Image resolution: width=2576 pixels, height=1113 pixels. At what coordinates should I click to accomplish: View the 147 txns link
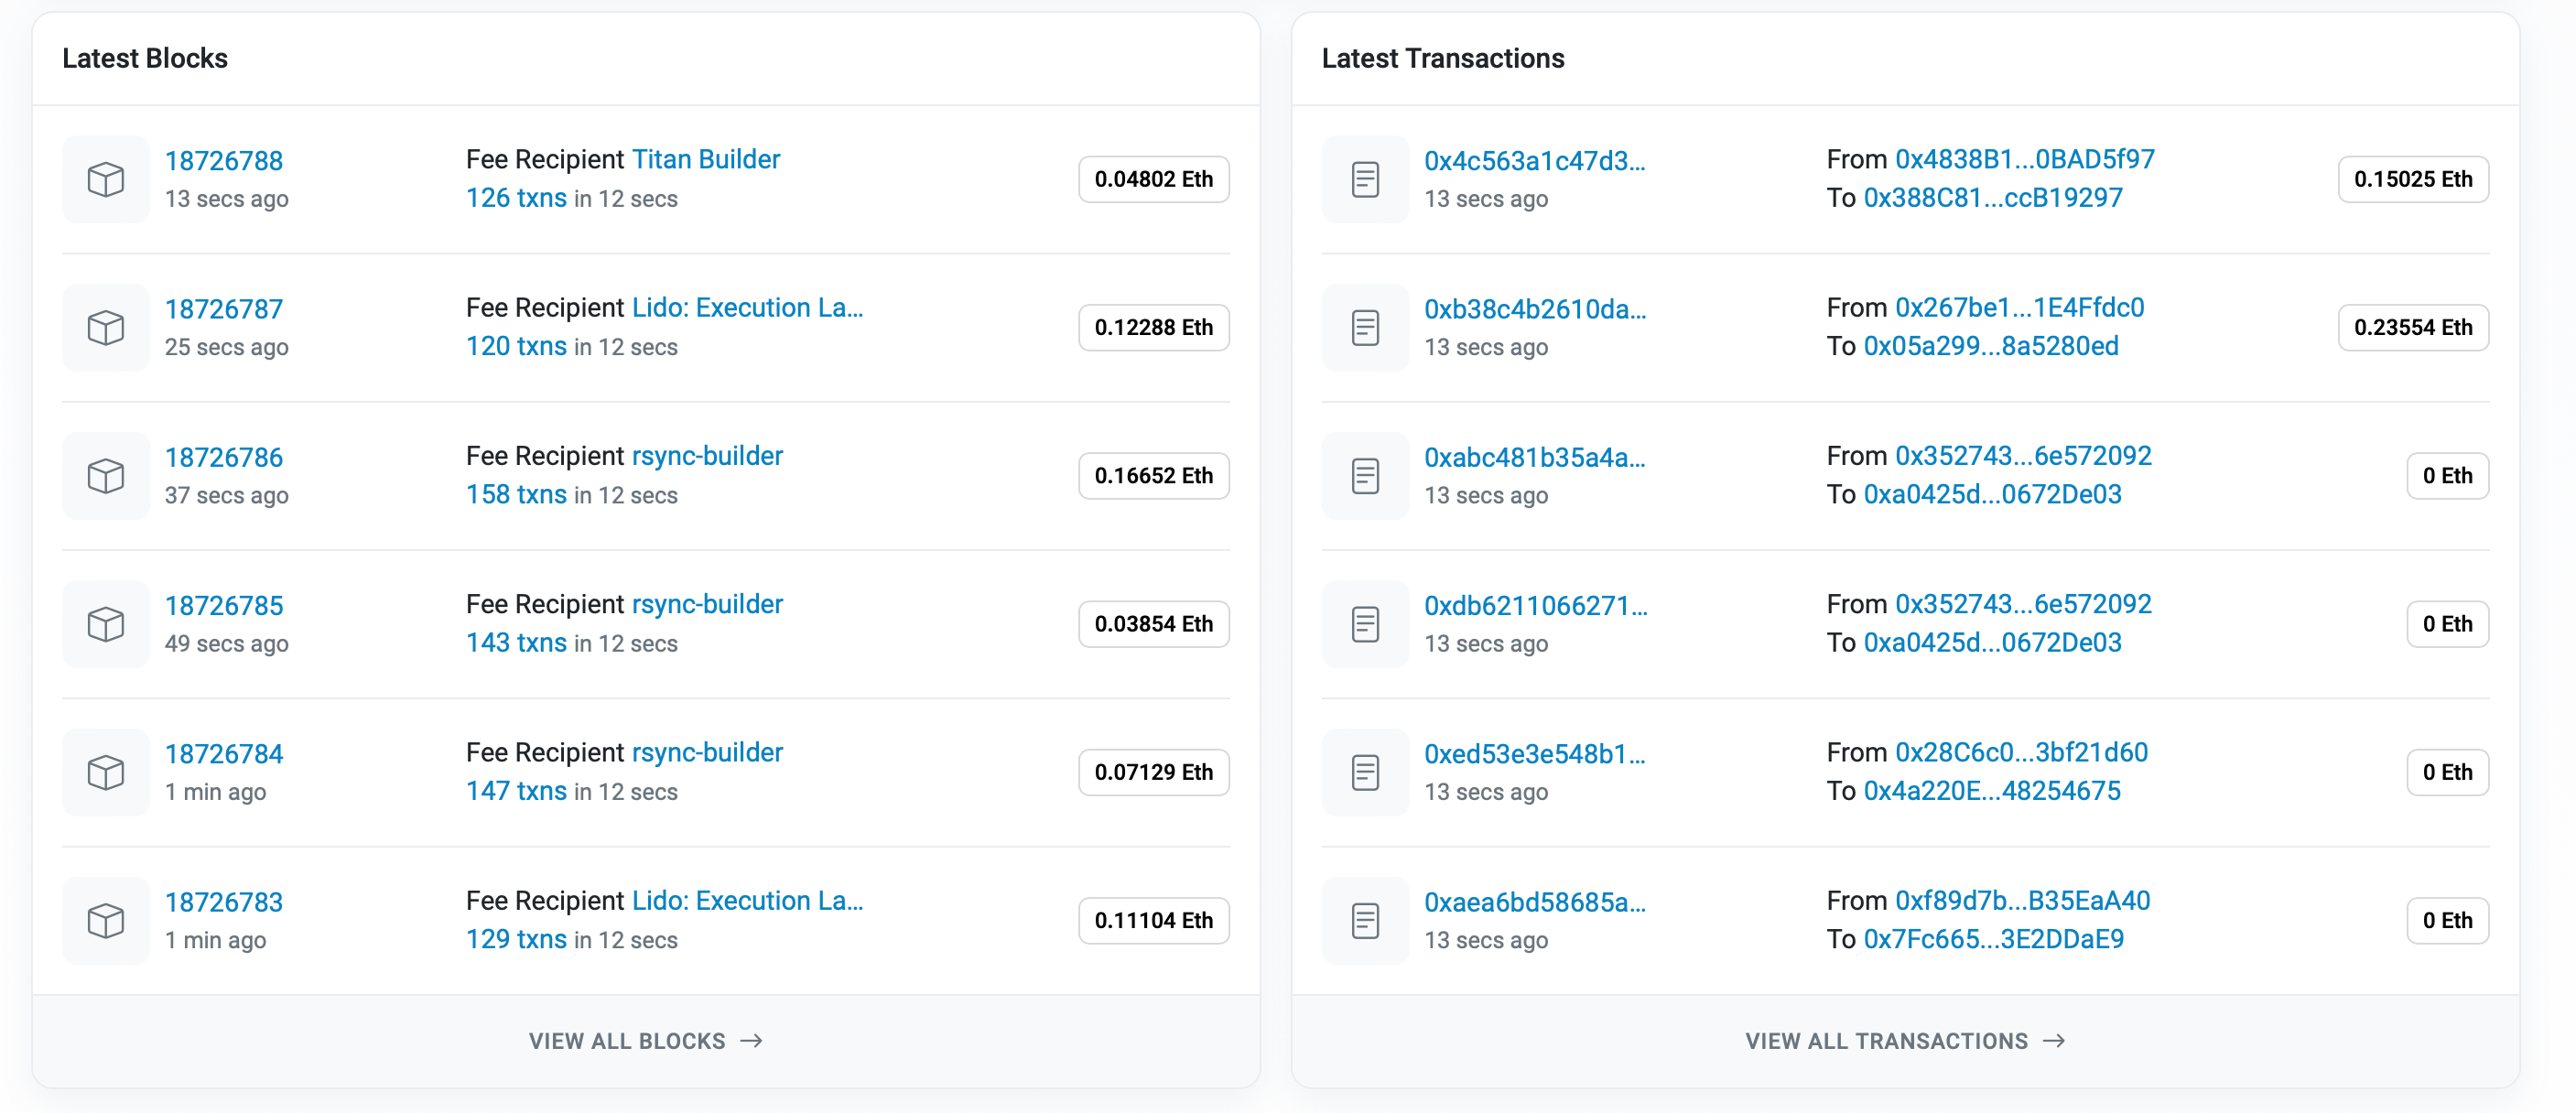516,790
